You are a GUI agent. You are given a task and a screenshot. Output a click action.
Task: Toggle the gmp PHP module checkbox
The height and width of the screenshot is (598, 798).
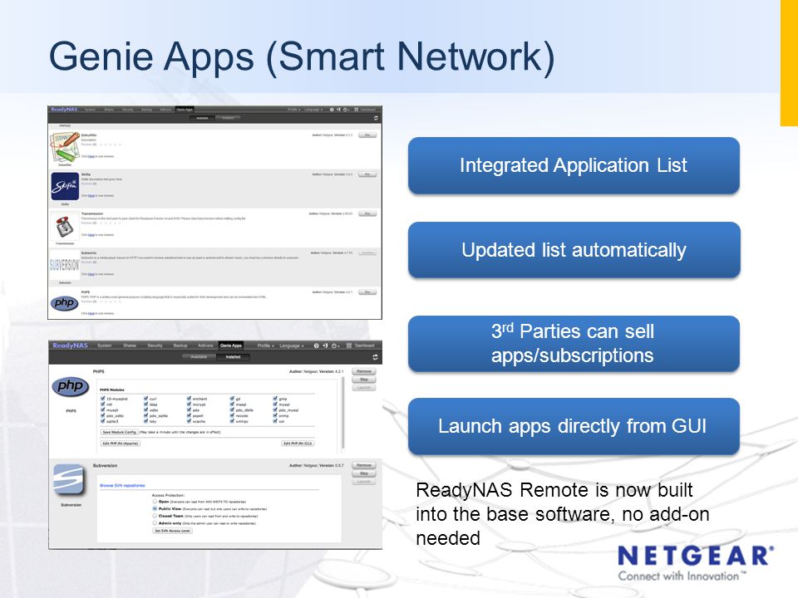[275, 399]
